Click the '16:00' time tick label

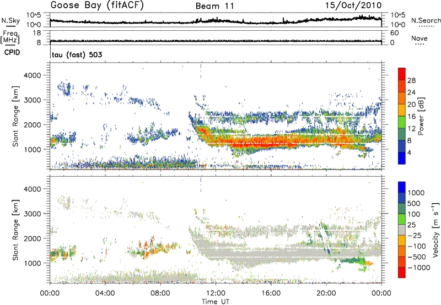pos(271,293)
